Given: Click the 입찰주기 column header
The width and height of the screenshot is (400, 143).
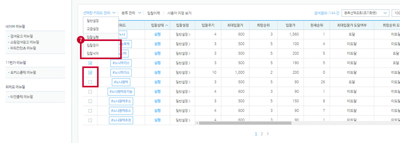Looking at the screenshot, I should click(x=208, y=25).
